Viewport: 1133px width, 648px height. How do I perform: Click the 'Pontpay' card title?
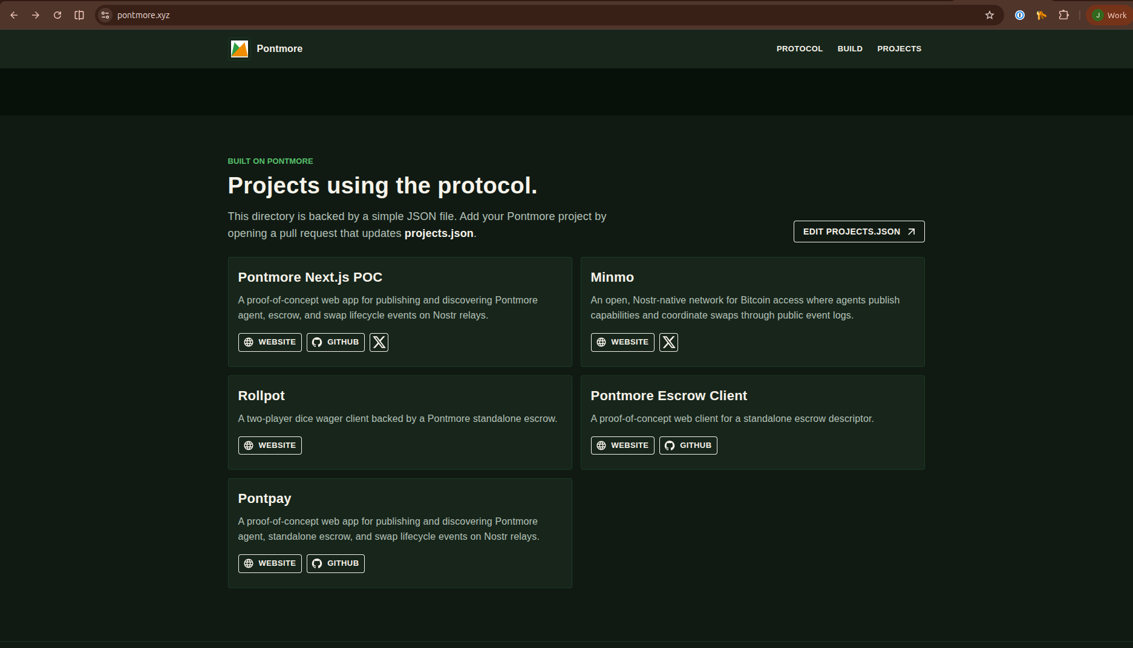click(x=264, y=499)
